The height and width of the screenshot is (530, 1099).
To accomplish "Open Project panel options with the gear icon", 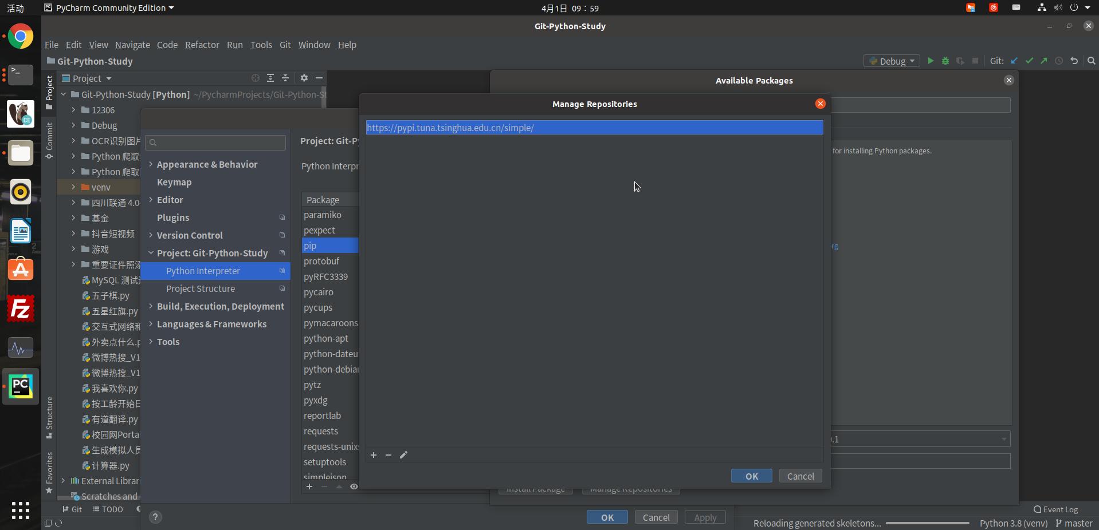I will coord(304,78).
